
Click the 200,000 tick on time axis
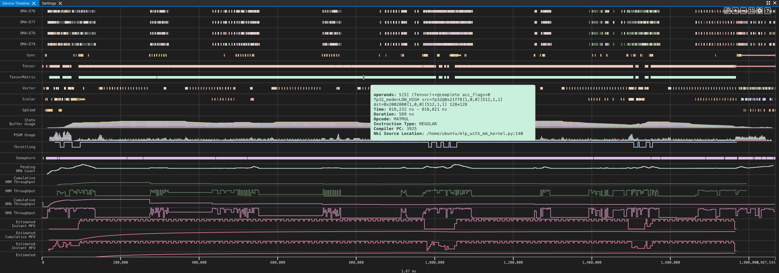120,262
